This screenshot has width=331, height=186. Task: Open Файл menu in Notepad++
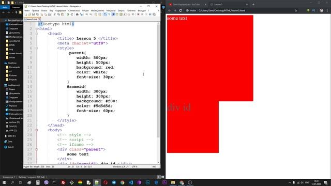point(27,10)
